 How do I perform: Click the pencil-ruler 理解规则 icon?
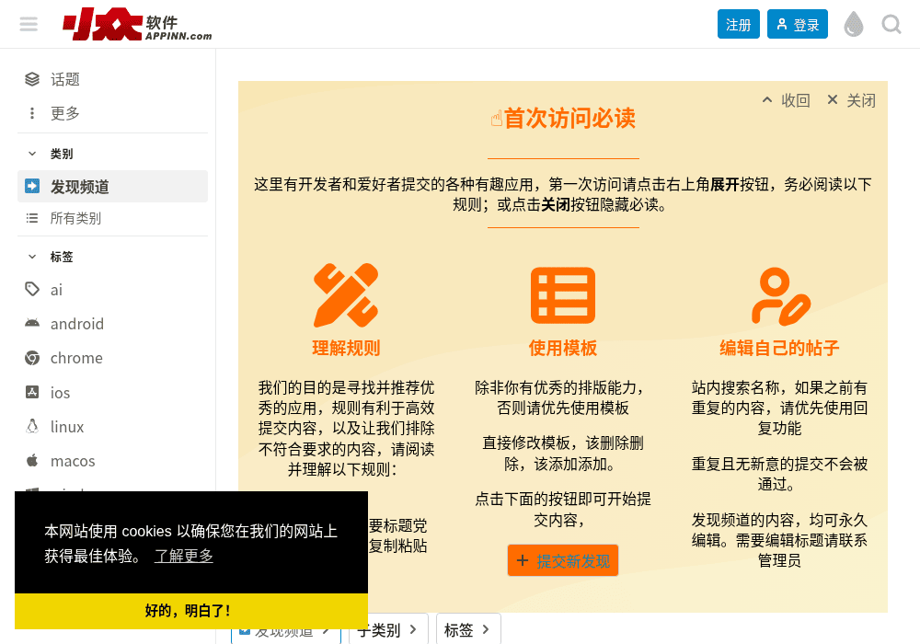[346, 295]
